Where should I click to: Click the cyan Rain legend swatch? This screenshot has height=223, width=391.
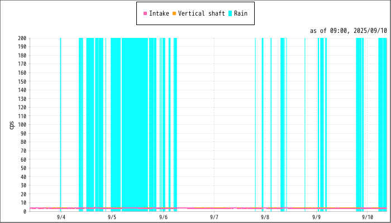230,13
